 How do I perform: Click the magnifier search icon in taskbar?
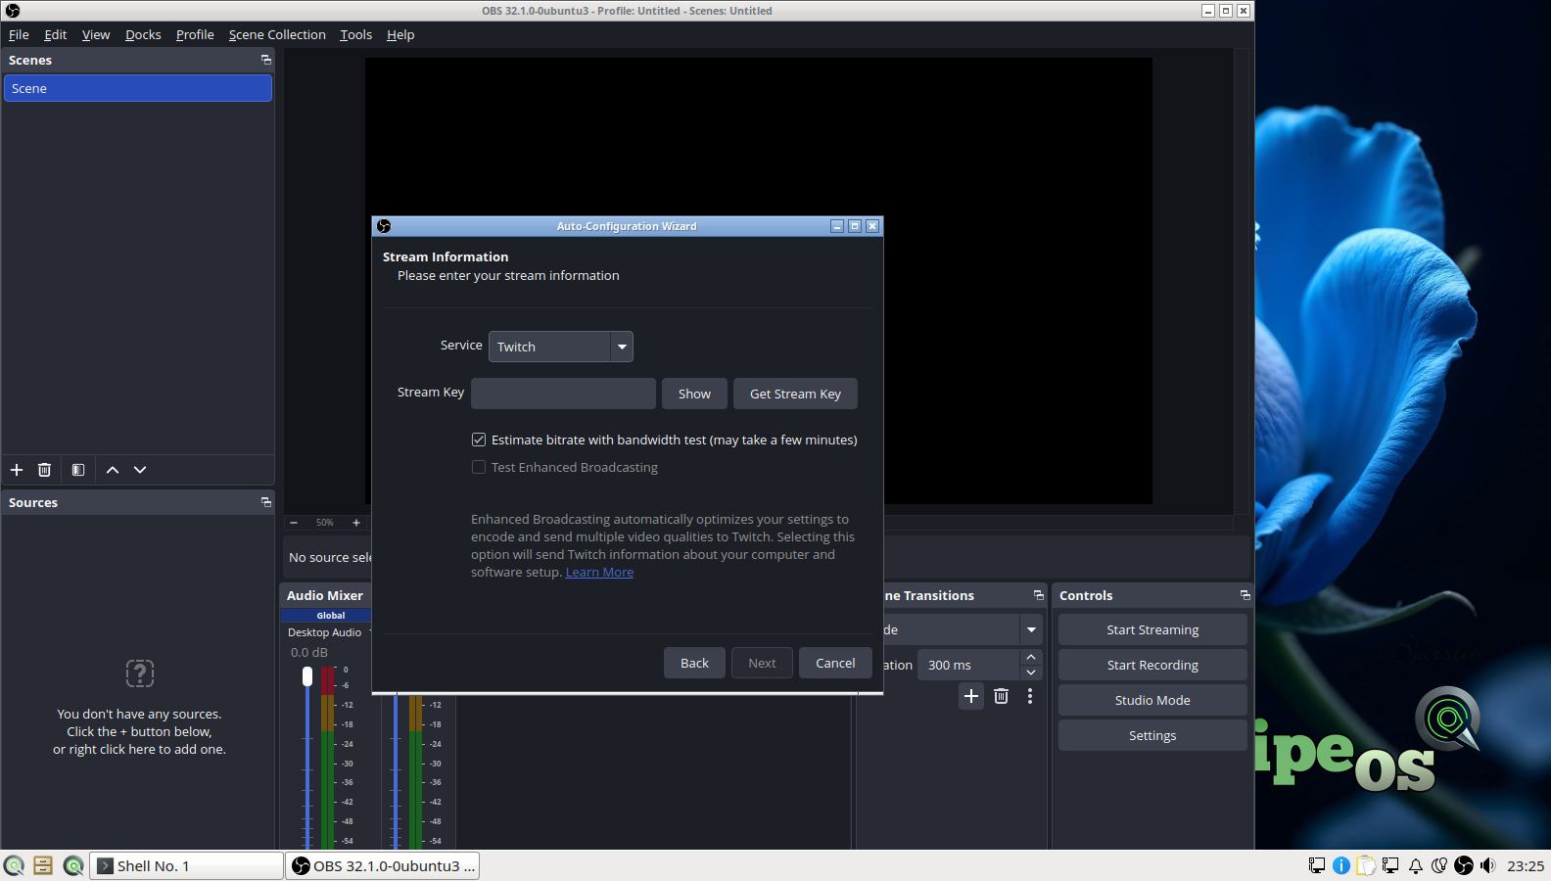point(73,865)
